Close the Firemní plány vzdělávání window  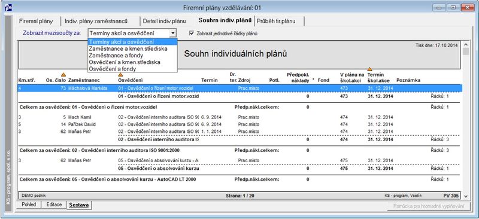click(468, 8)
